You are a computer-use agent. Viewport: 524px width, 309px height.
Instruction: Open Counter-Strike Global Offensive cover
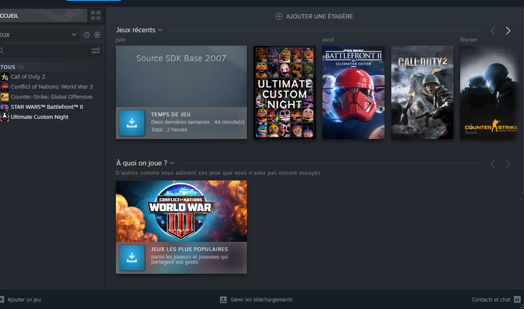(x=489, y=92)
